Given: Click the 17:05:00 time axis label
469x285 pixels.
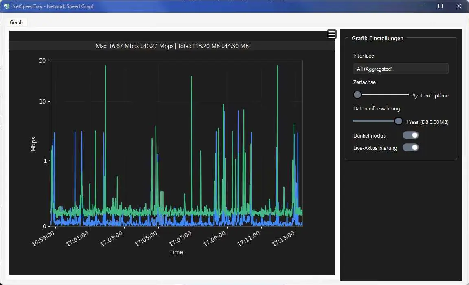Looking at the screenshot, I should pos(146,239).
